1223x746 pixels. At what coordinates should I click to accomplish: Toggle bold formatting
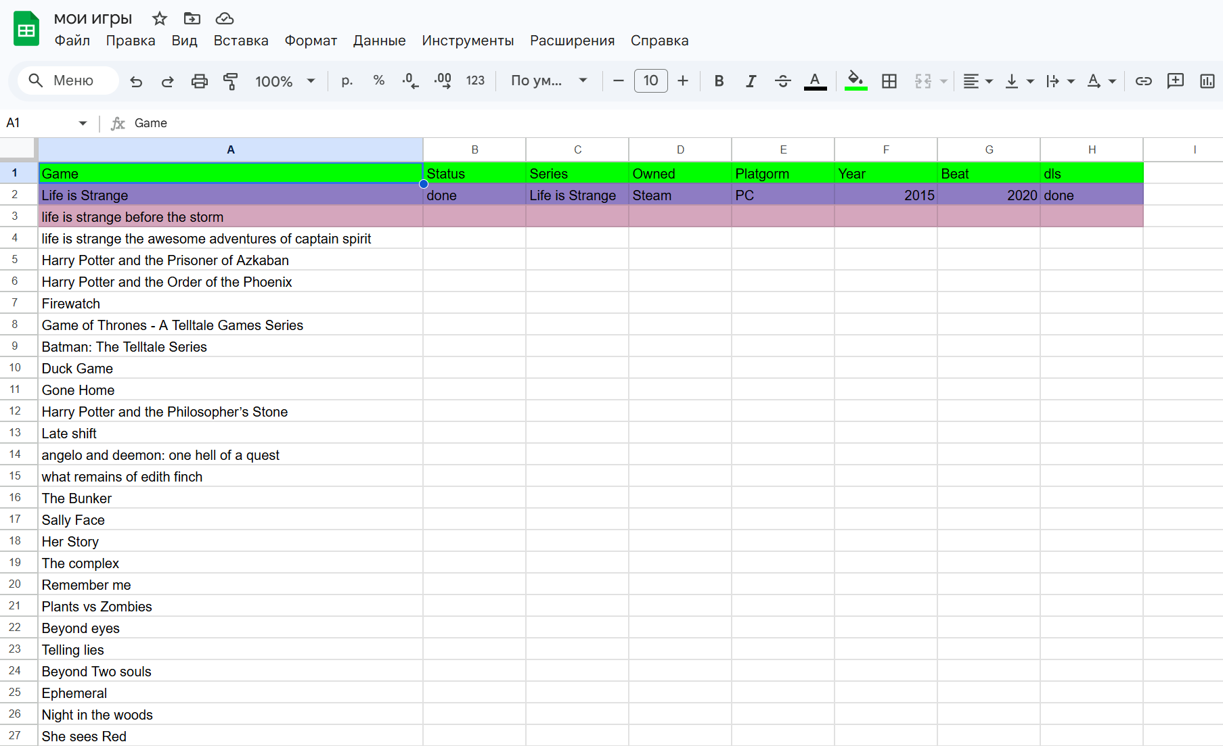719,81
